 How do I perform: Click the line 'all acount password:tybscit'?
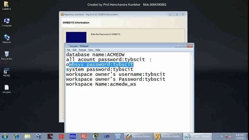105,59
